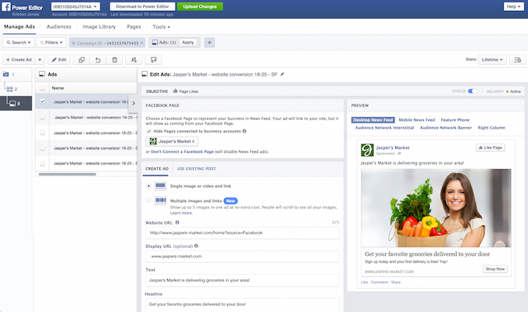Check the third ad row checkbox
Viewport: 528px width, 312px height.
(42, 133)
